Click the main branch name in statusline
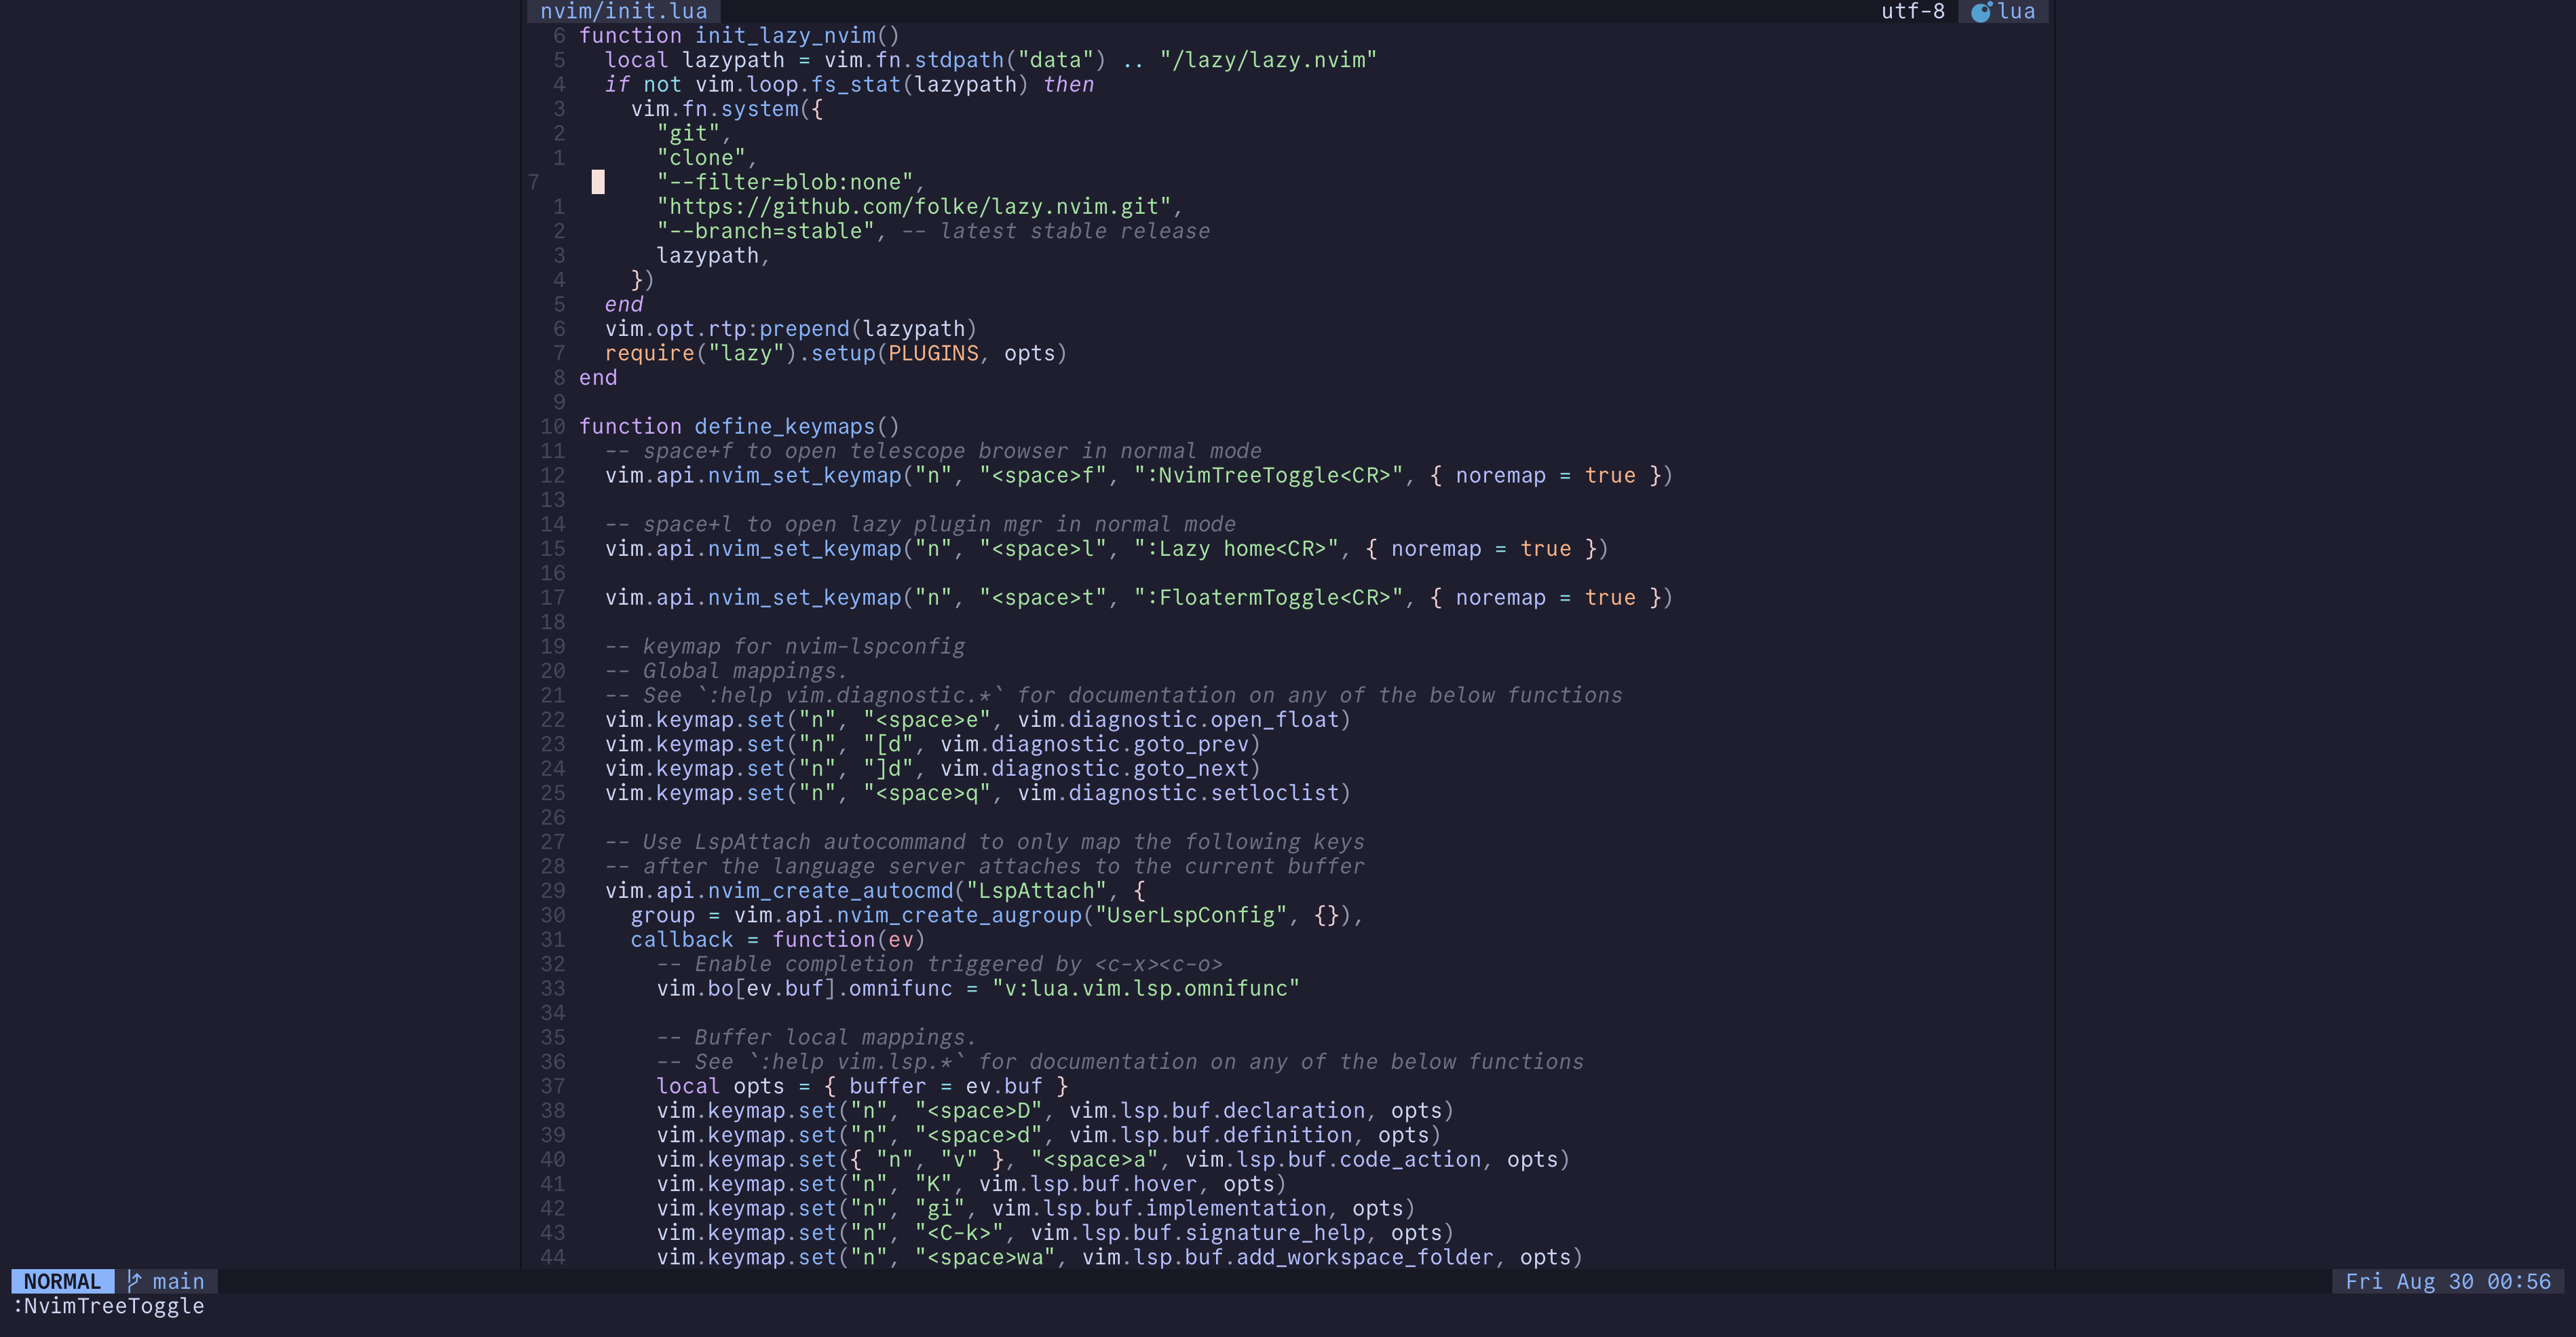Screen dimensions: 2576x1337 point(178,1281)
